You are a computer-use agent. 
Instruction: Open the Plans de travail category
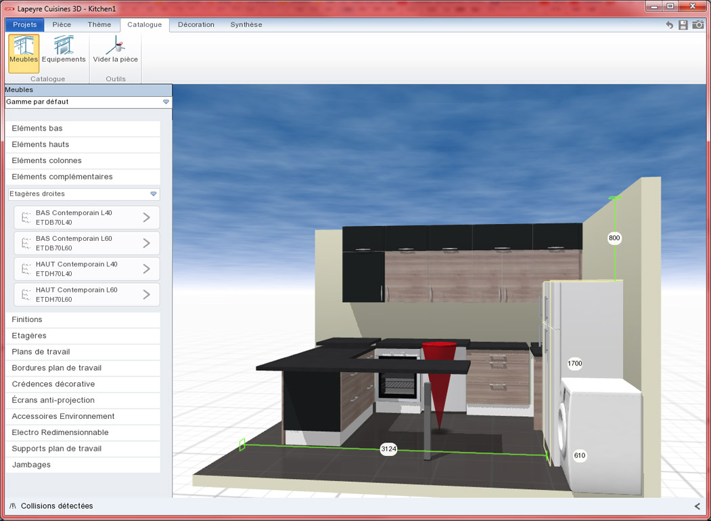coord(84,352)
